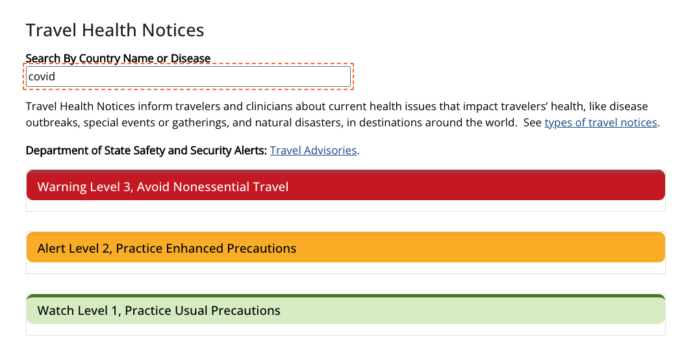Screen dimensions: 682x357
Task: Click the Search By Country Name label
Action: (x=118, y=58)
